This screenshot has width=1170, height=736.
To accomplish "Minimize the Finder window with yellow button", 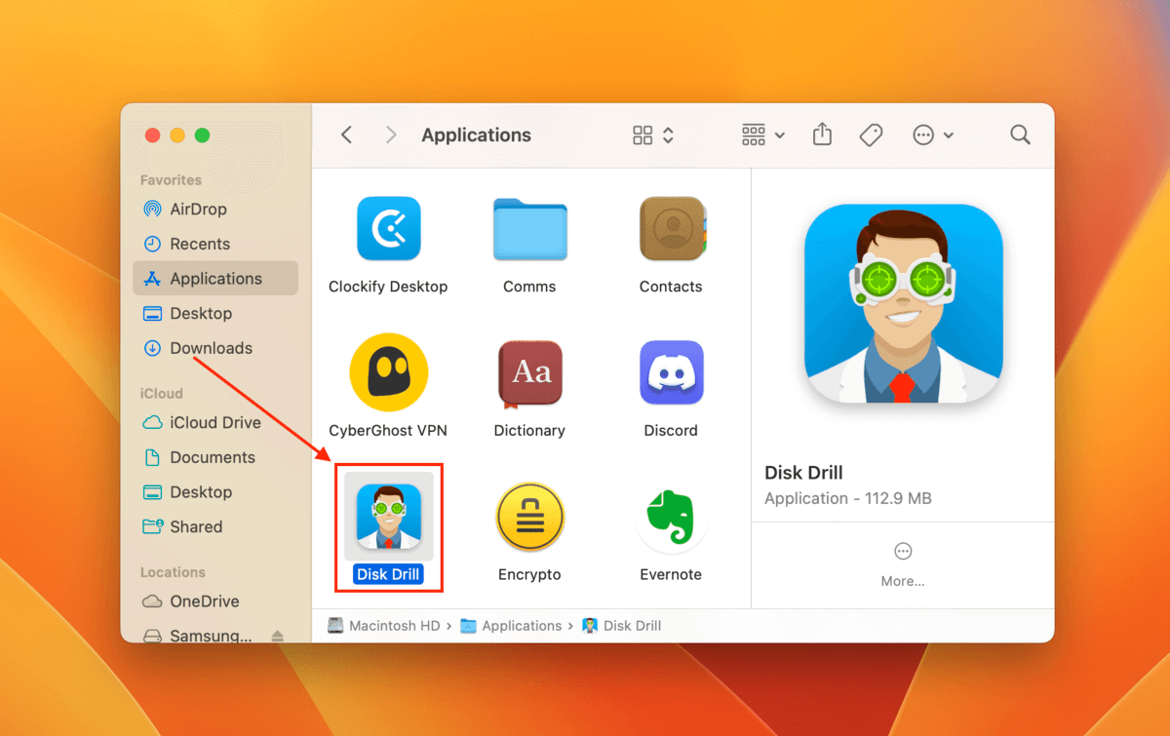I will tap(177, 136).
